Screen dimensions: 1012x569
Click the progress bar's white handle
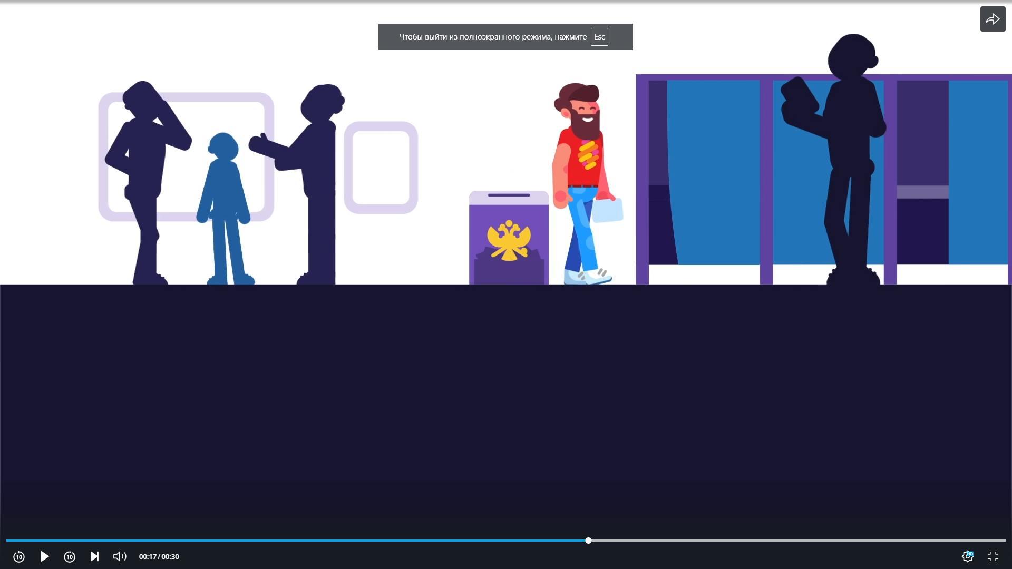pos(588,541)
